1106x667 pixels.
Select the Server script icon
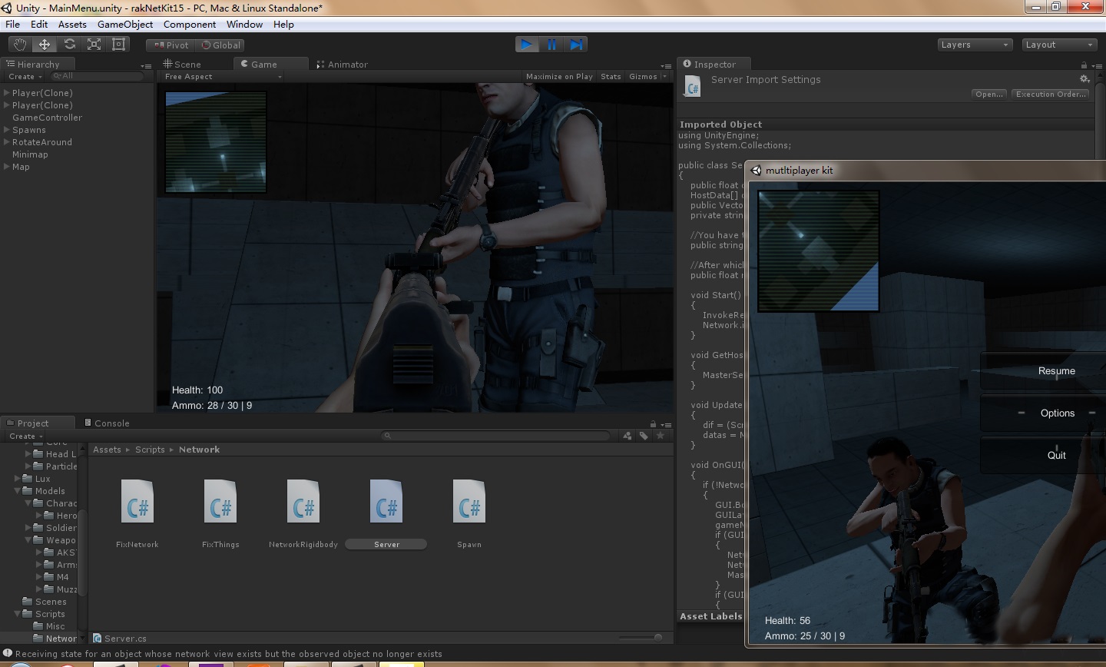386,501
